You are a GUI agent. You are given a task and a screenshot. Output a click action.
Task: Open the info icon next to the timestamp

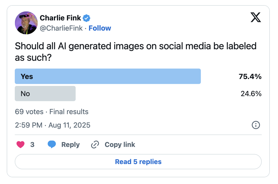click(x=256, y=125)
